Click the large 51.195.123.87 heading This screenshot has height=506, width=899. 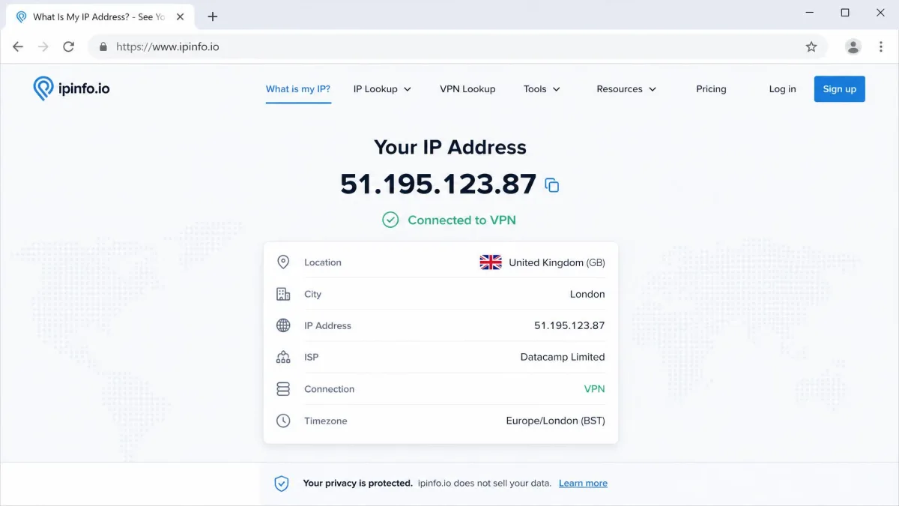tap(438, 184)
